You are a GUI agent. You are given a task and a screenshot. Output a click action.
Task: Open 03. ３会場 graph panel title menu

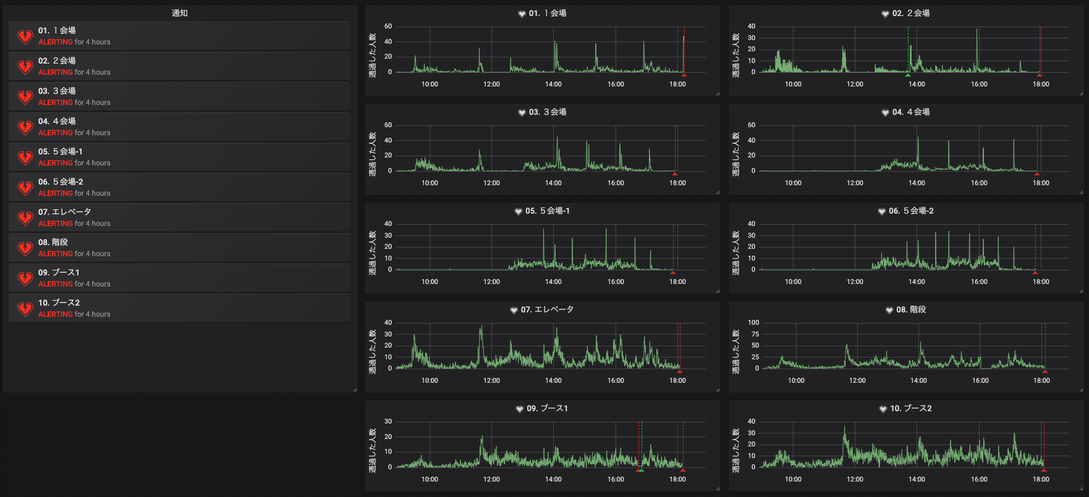548,112
